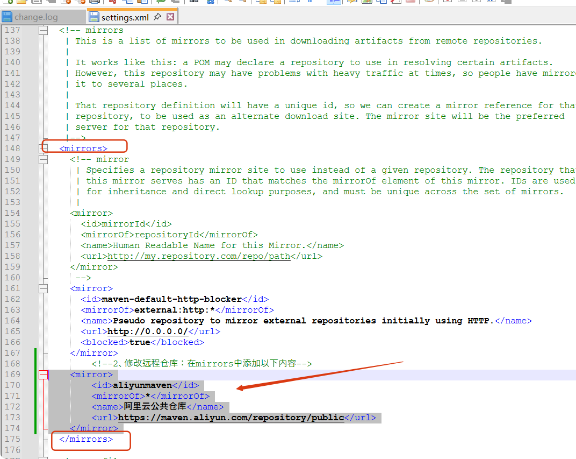This screenshot has height=459, width=576.
Task: Open the http://0.0.0.0/ URL link
Action: [148, 331]
